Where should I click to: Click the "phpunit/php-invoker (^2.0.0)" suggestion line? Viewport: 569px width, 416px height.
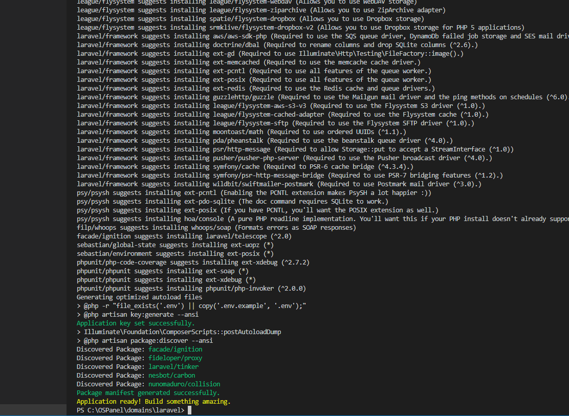[x=191, y=288]
